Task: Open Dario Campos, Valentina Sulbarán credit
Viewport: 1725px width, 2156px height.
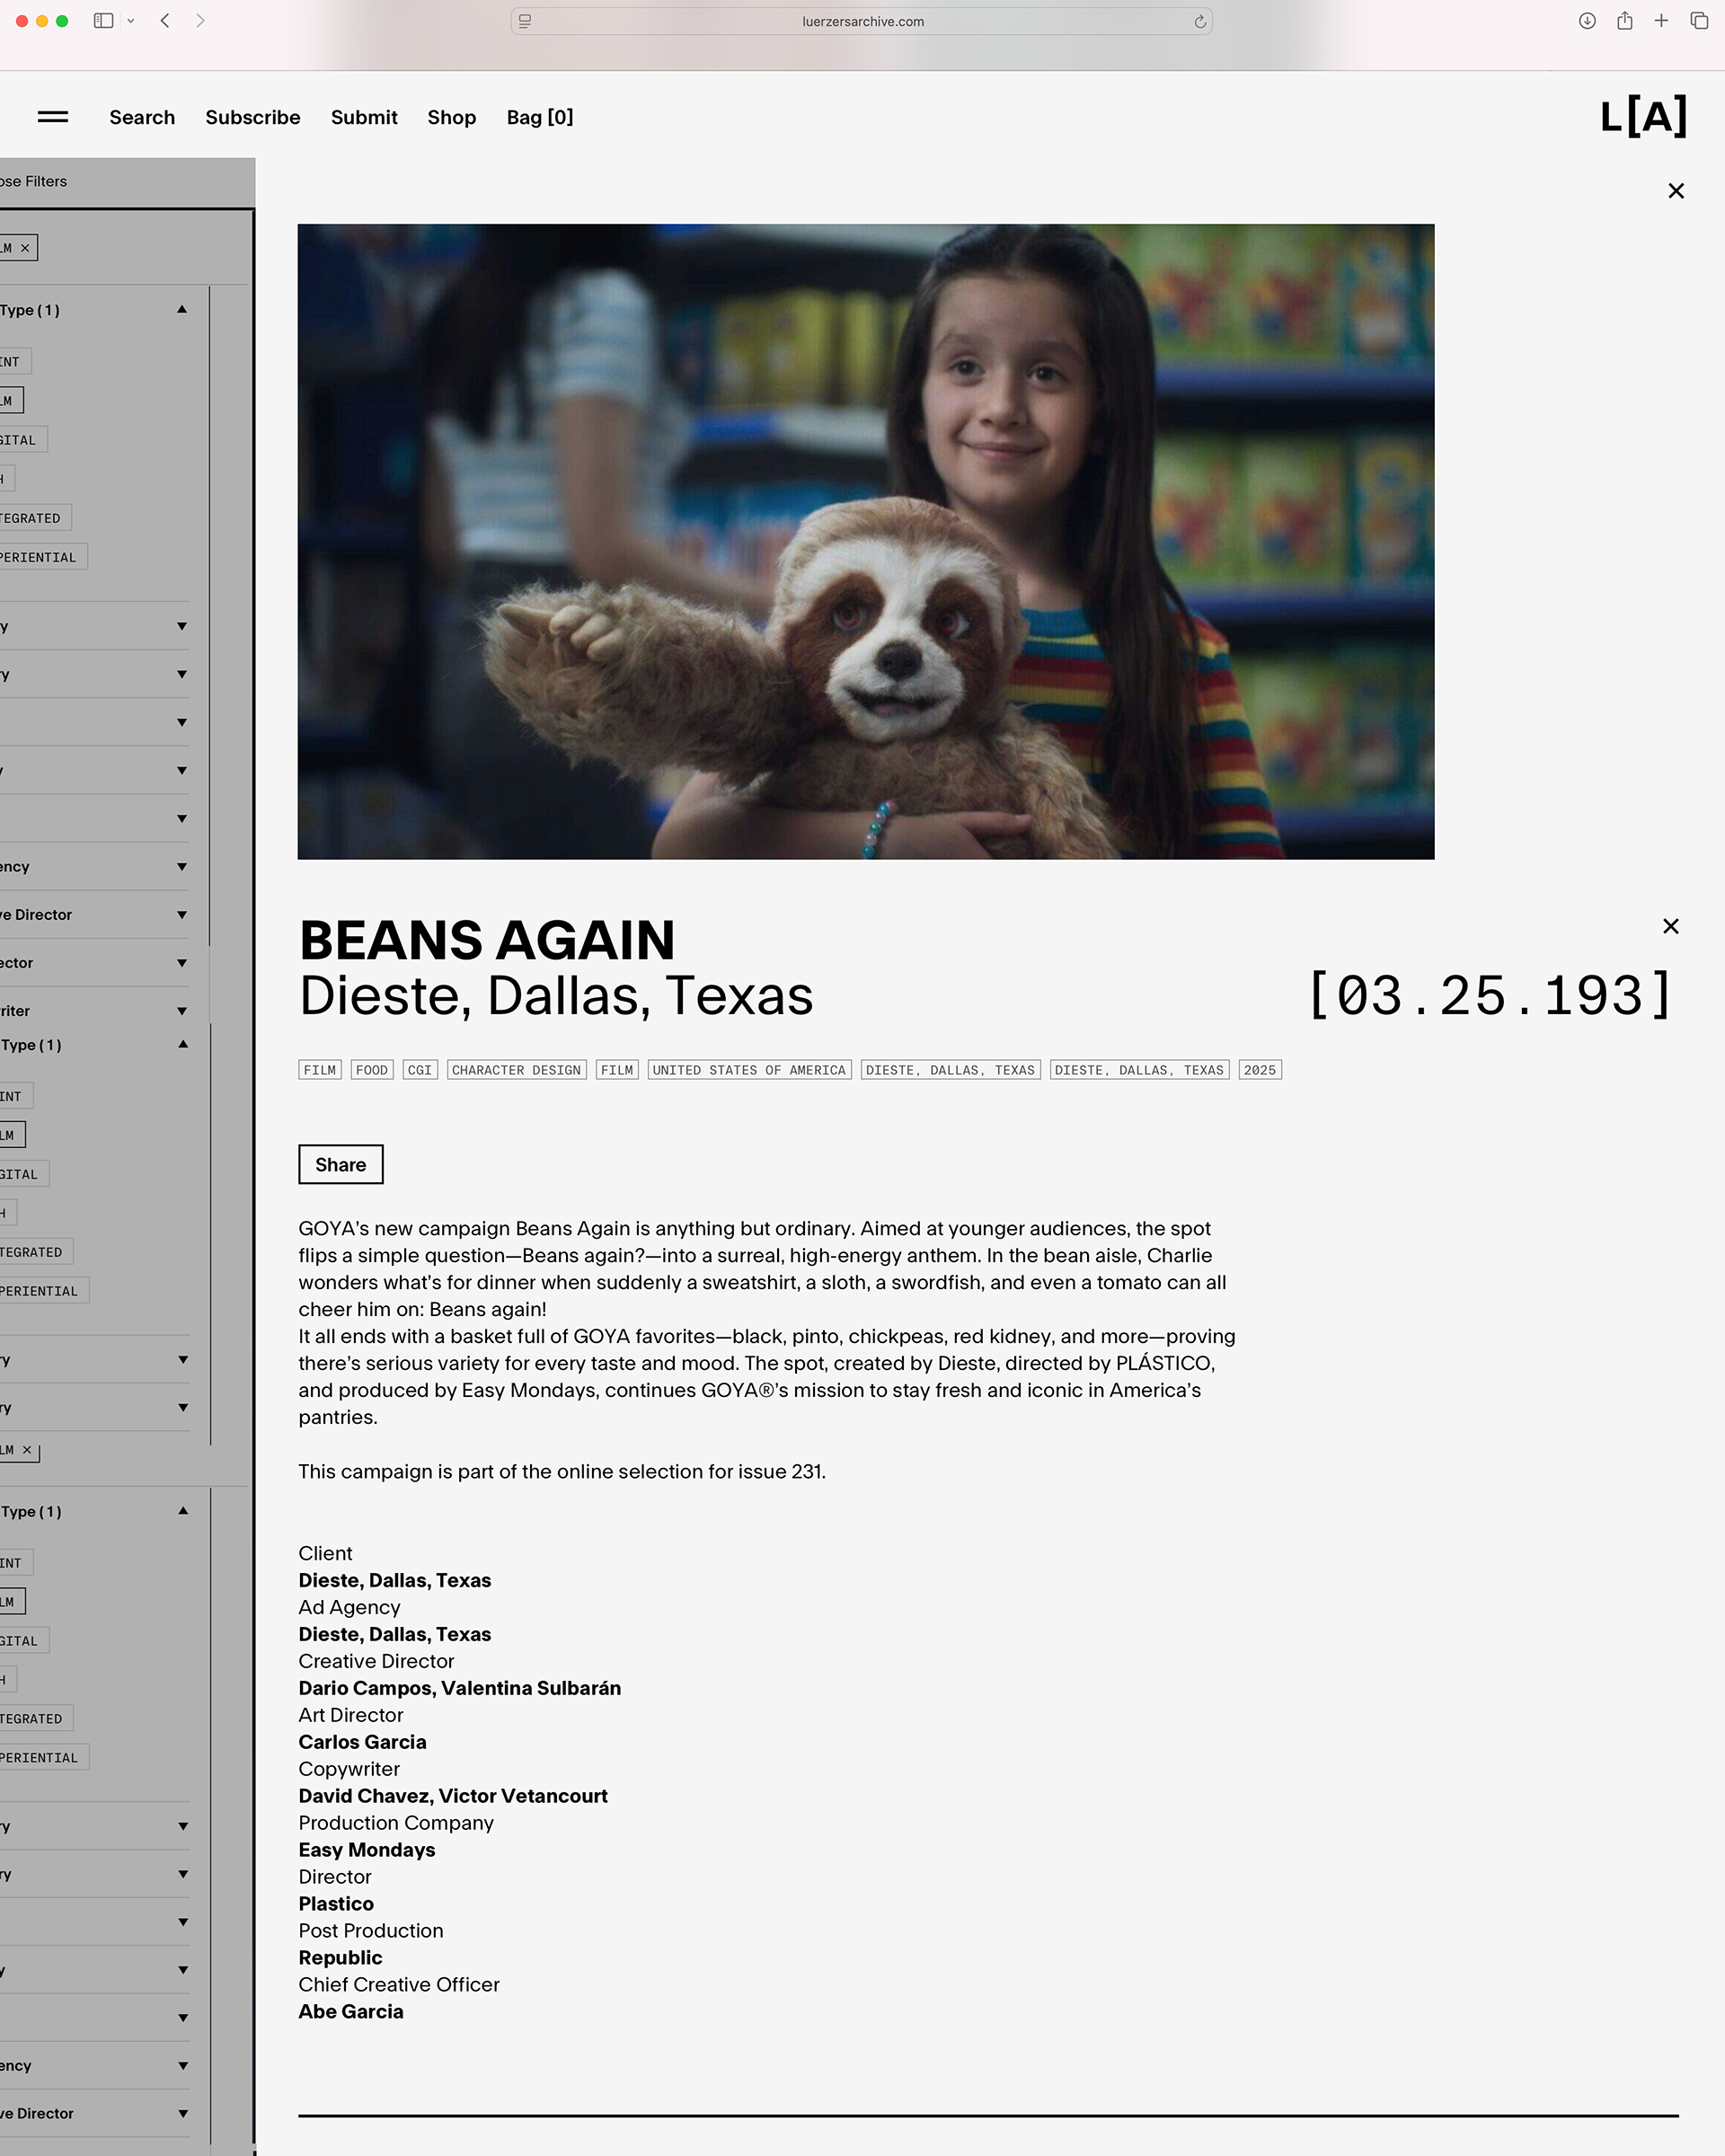Action: pyautogui.click(x=460, y=1688)
